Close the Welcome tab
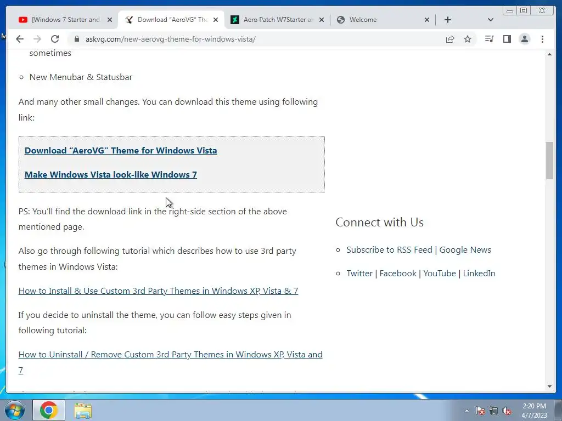This screenshot has height=421, width=562. (x=427, y=20)
